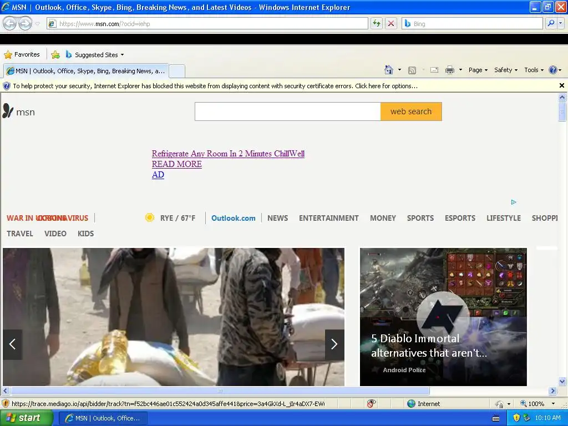Image resolution: width=568 pixels, height=426 pixels.
Task: Click the AdChoices triangle icon
Action: point(514,202)
